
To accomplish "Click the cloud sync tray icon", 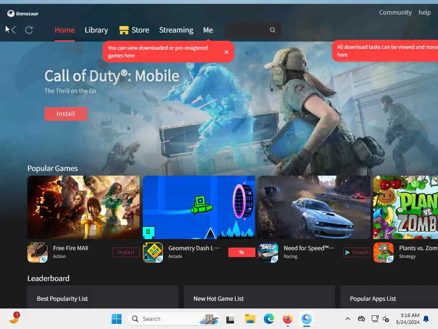I will (361, 319).
